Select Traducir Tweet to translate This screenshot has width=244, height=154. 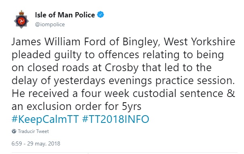coord(33,131)
